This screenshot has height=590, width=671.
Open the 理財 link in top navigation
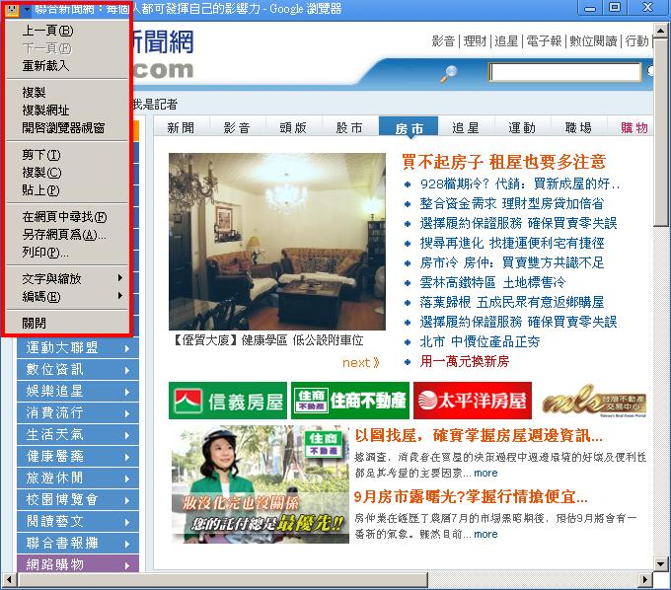tap(475, 41)
